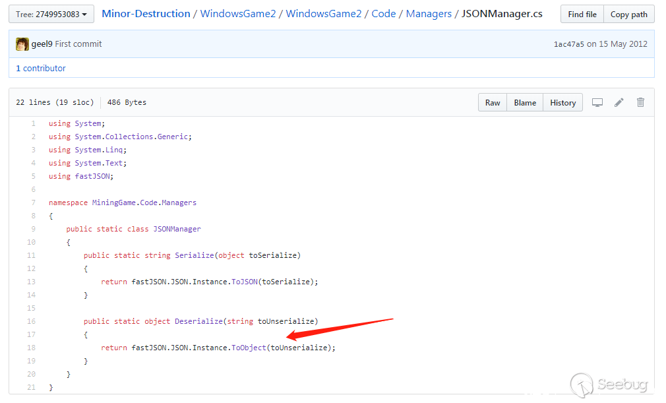Select line number 18
This screenshot has width=666, height=403.
pos(31,348)
